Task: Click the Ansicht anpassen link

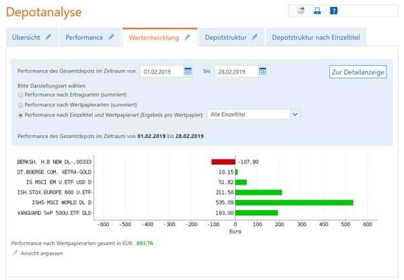Action: [42, 254]
